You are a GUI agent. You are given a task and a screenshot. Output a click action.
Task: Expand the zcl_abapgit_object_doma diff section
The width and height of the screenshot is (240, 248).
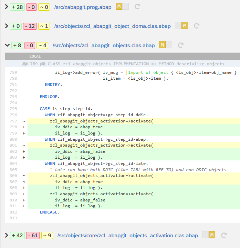[7, 26]
